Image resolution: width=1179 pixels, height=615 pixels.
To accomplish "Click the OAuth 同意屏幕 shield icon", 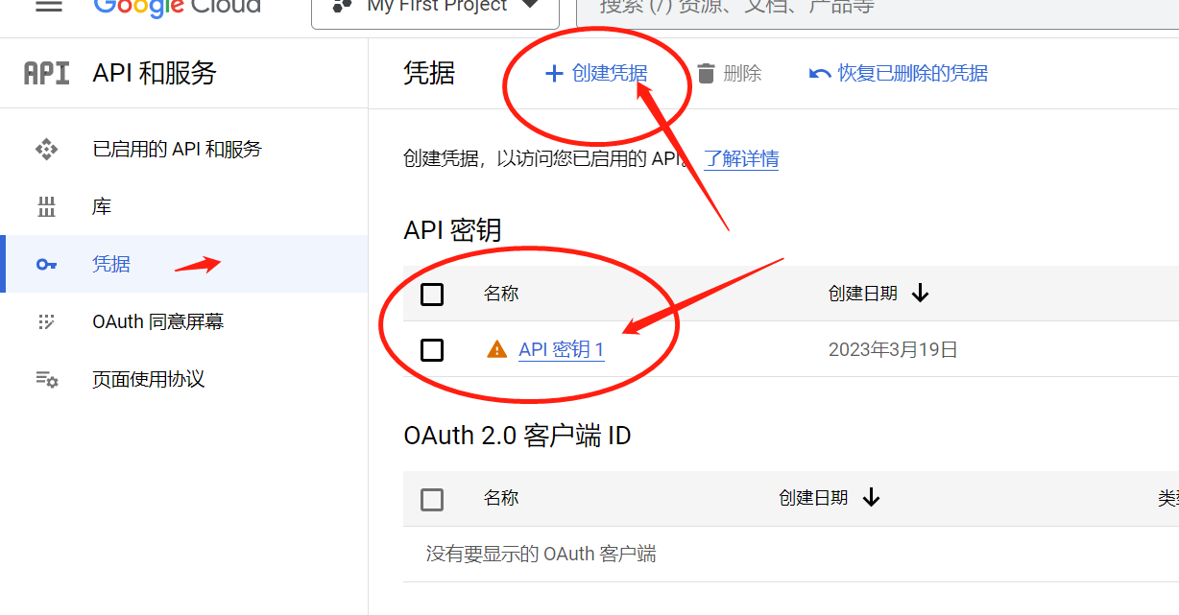I will point(46,321).
